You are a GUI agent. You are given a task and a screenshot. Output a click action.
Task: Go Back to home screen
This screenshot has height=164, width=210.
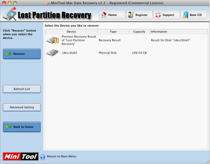coord(22,127)
